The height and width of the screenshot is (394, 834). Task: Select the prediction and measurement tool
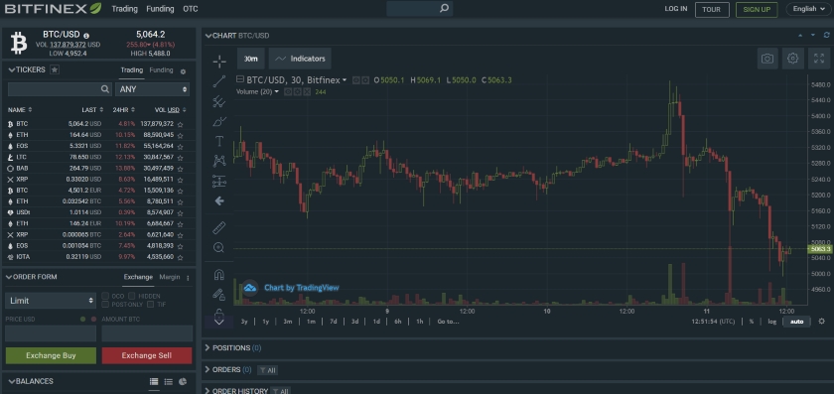tap(219, 182)
